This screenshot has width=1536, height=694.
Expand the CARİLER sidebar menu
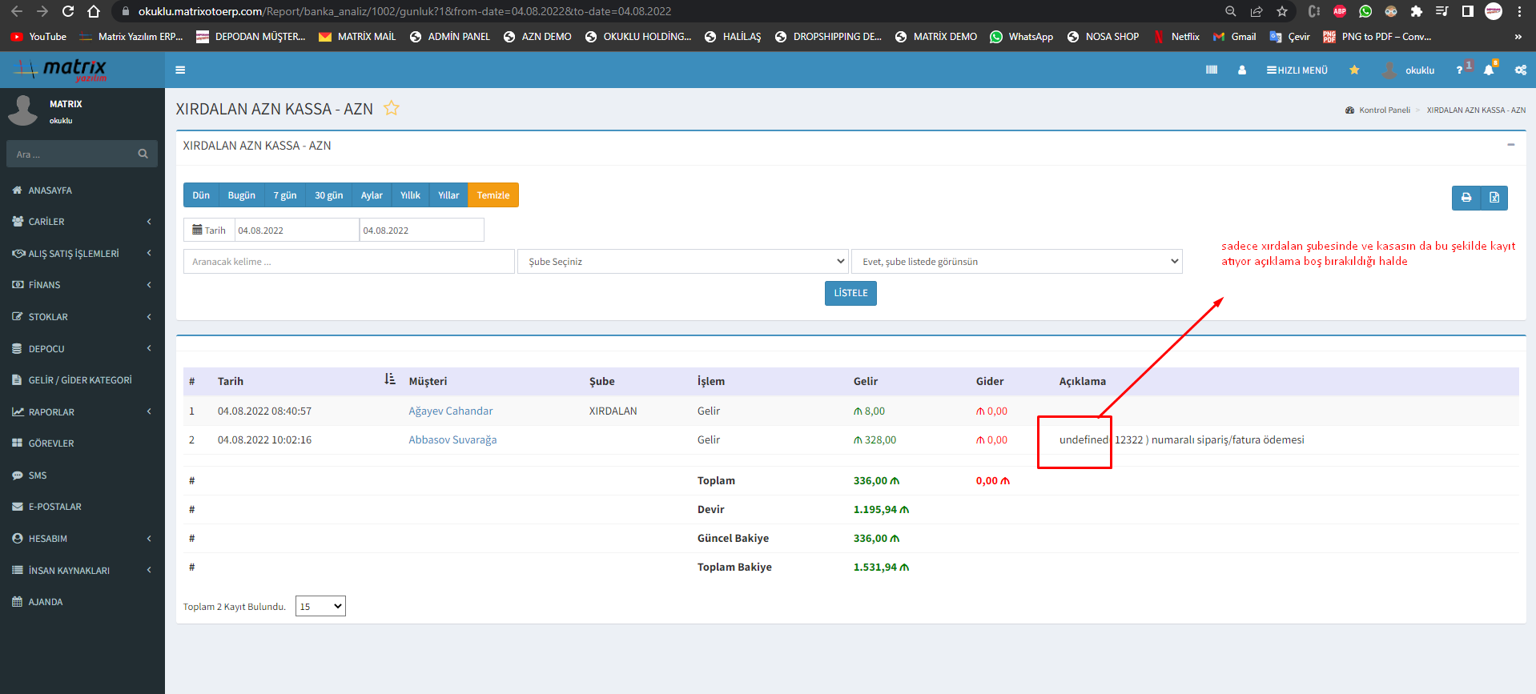pyautogui.click(x=82, y=222)
